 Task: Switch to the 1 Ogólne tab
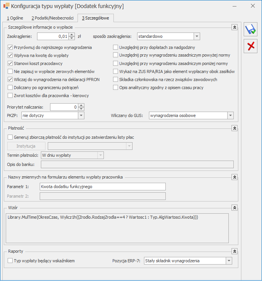pyautogui.click(x=15, y=18)
